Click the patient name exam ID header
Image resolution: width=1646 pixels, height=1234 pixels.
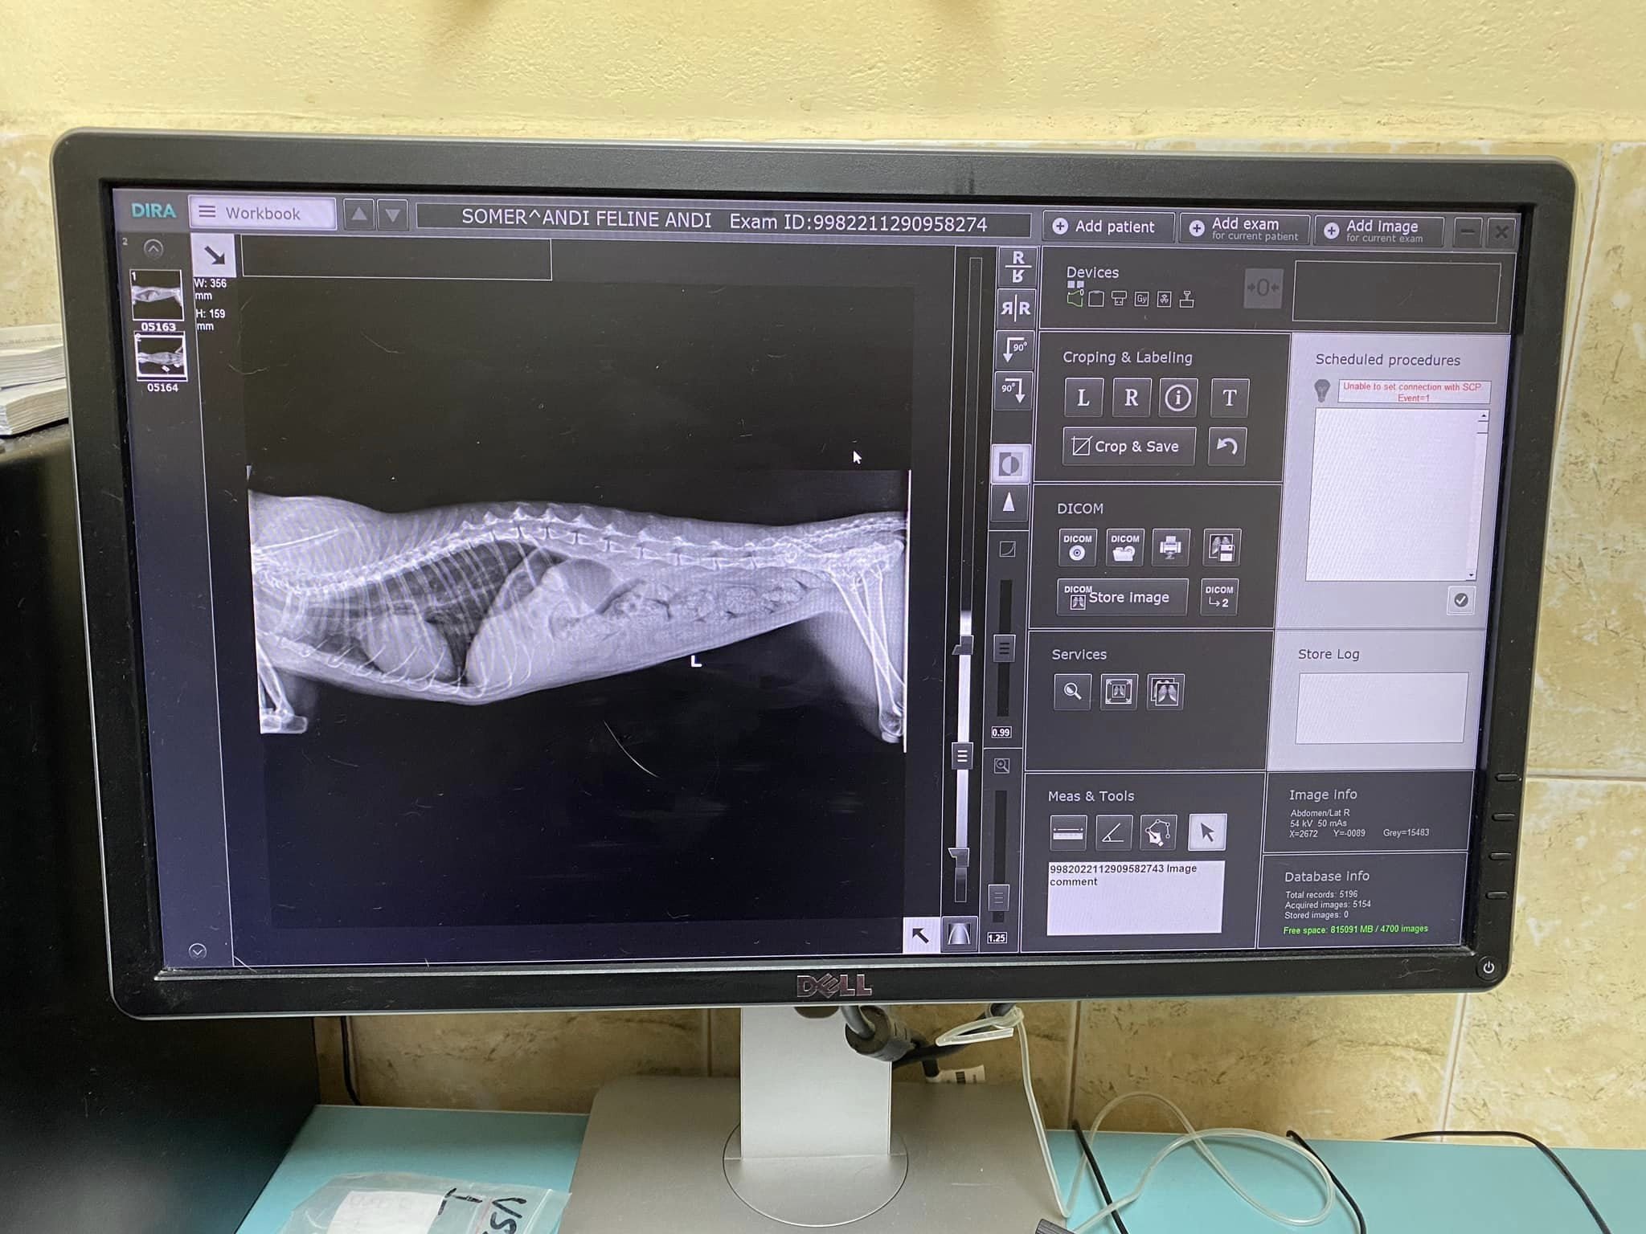[x=723, y=223]
